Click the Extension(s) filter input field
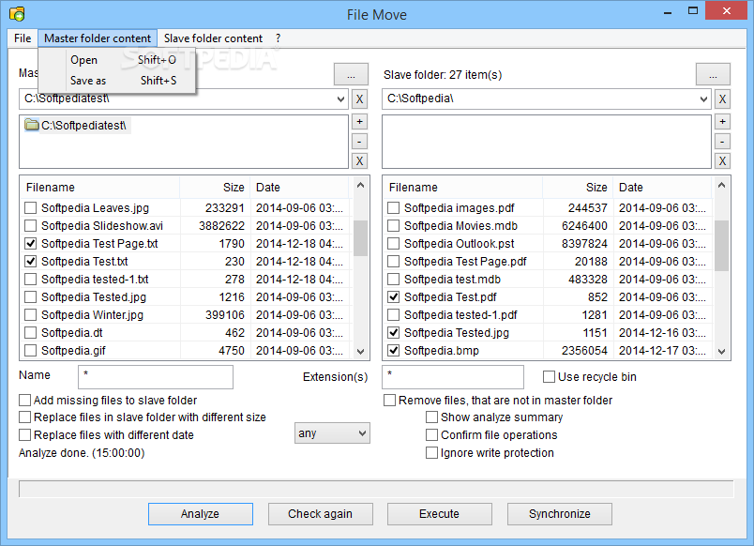The width and height of the screenshot is (754, 546). (x=453, y=377)
